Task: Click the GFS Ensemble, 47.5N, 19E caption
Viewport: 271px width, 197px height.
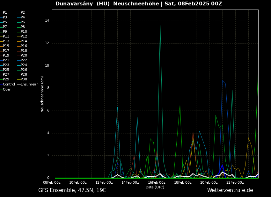Action: click(72, 190)
